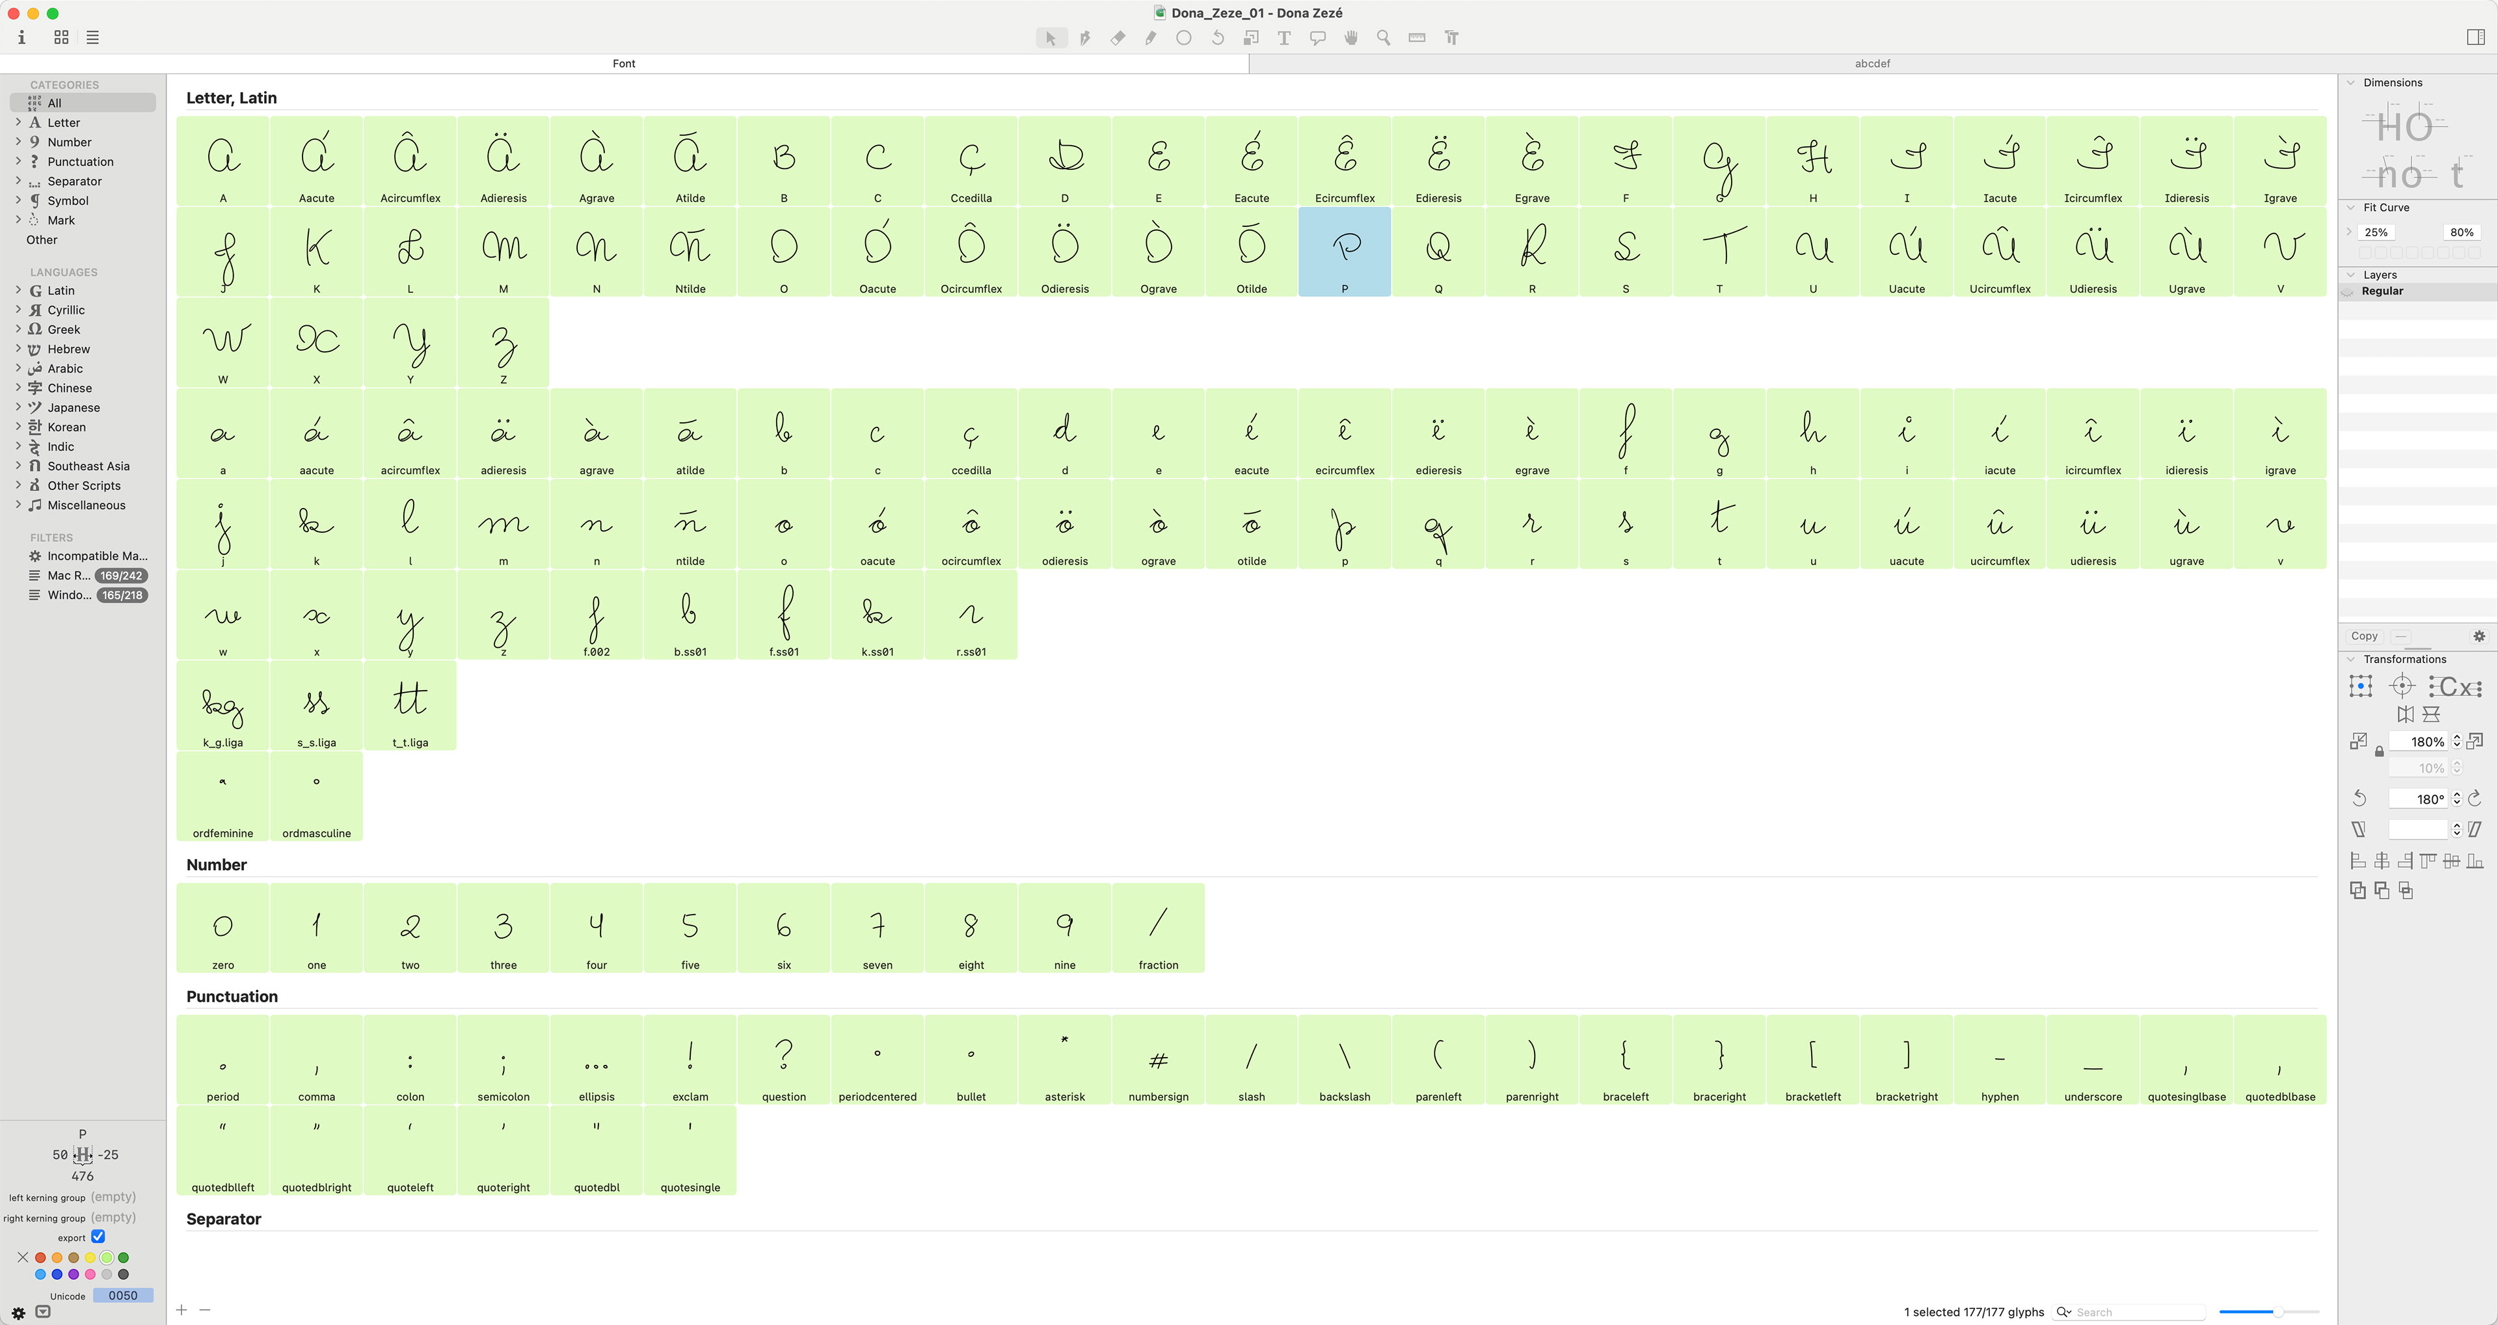Select the transform-box origin grid

pos(2361,687)
